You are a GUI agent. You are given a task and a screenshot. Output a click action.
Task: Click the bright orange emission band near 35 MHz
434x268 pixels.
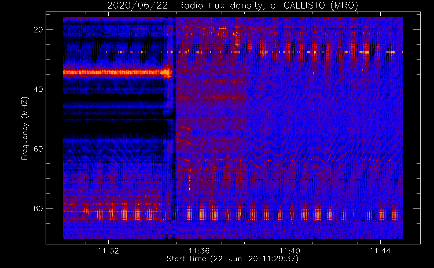tap(117, 72)
